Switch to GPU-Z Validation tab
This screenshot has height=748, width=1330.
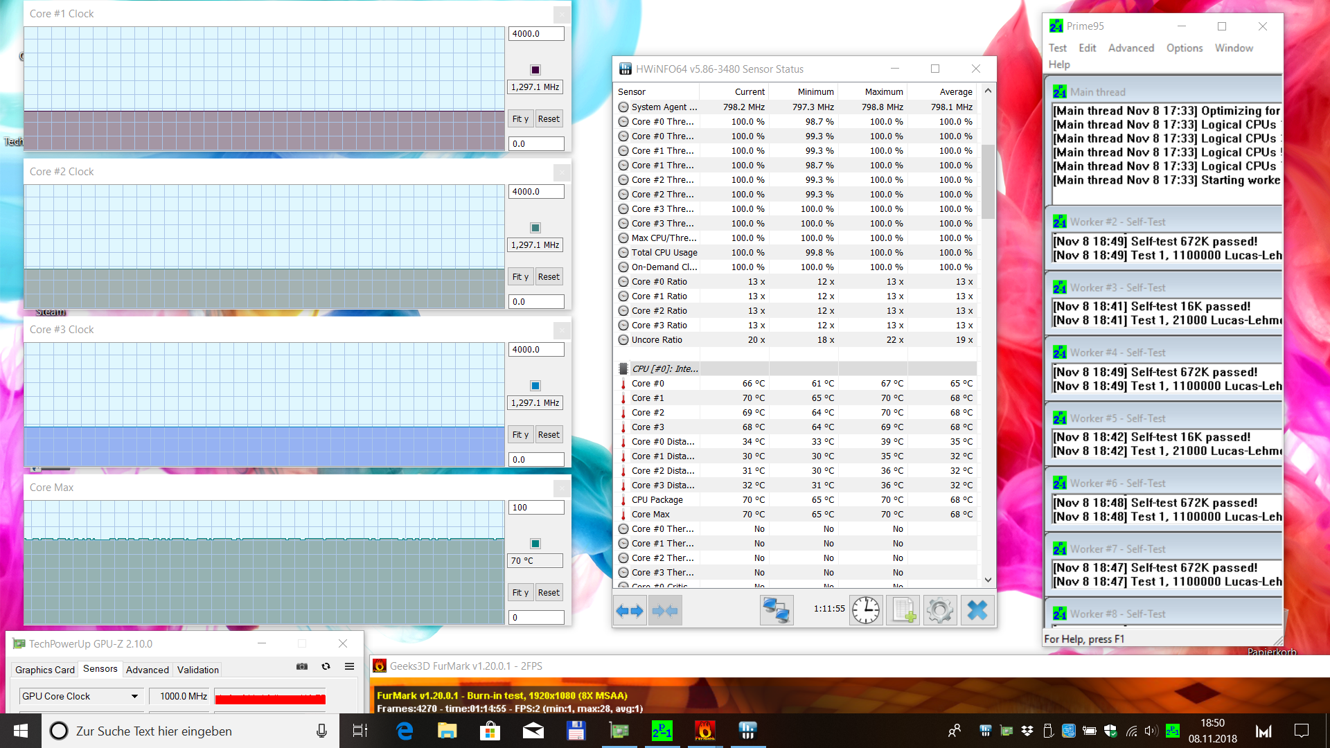pyautogui.click(x=197, y=670)
